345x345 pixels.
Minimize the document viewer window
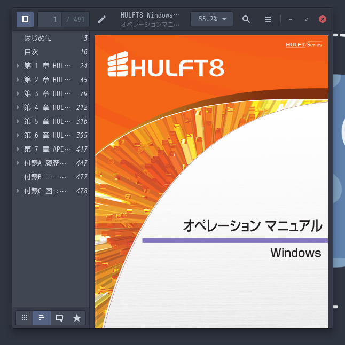click(x=291, y=19)
